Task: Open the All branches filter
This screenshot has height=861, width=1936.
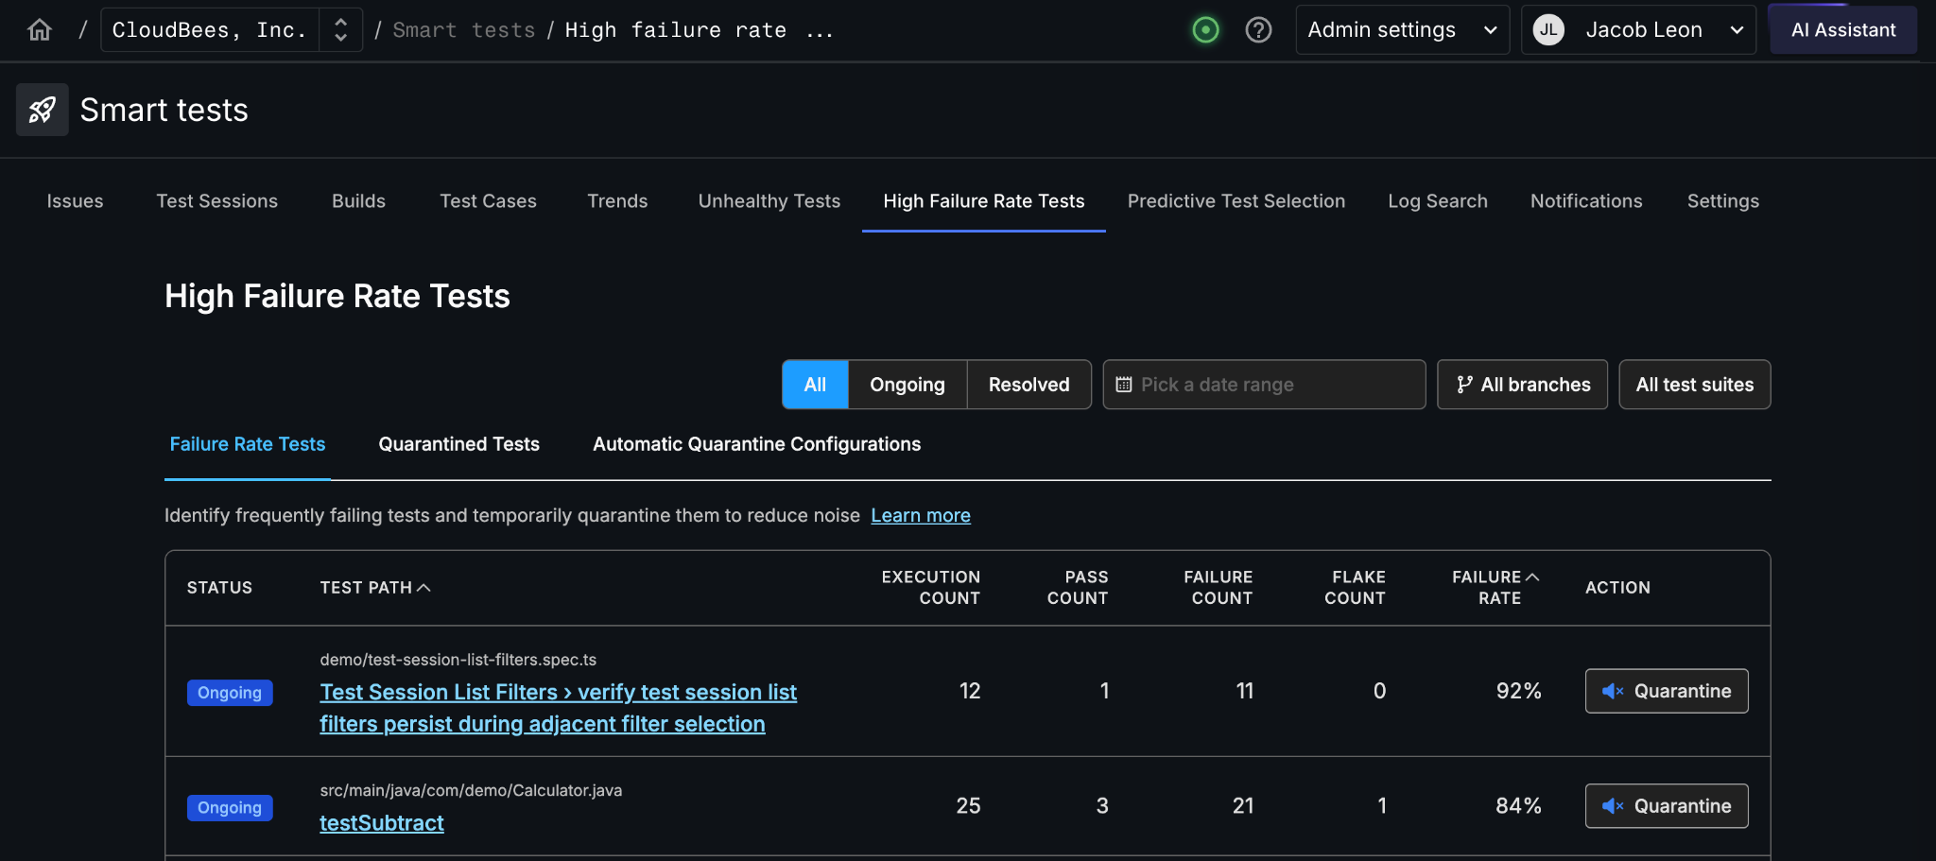Action: point(1522,385)
